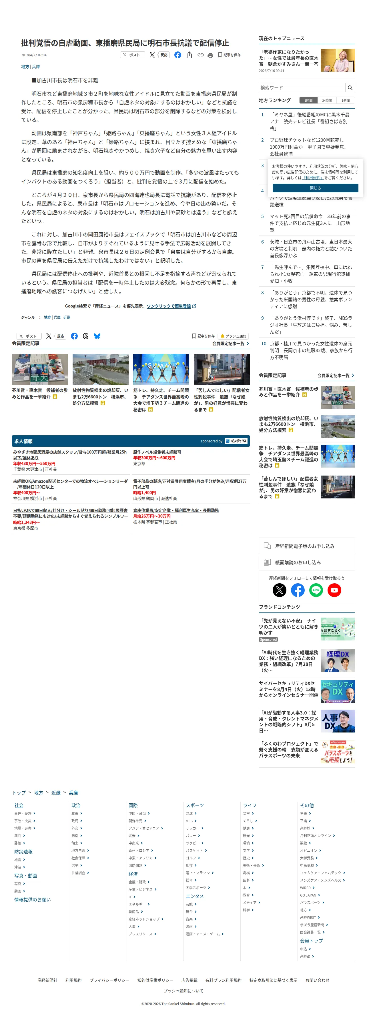This screenshot has width=367, height=1024.
Task: Open お問い合わせ footer link
Action: (317, 980)
